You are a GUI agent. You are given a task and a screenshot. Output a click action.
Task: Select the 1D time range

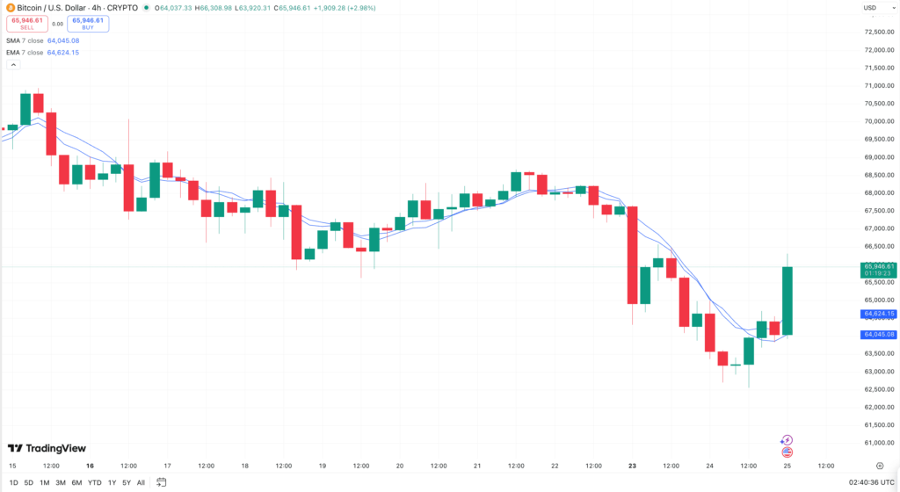tap(12, 482)
